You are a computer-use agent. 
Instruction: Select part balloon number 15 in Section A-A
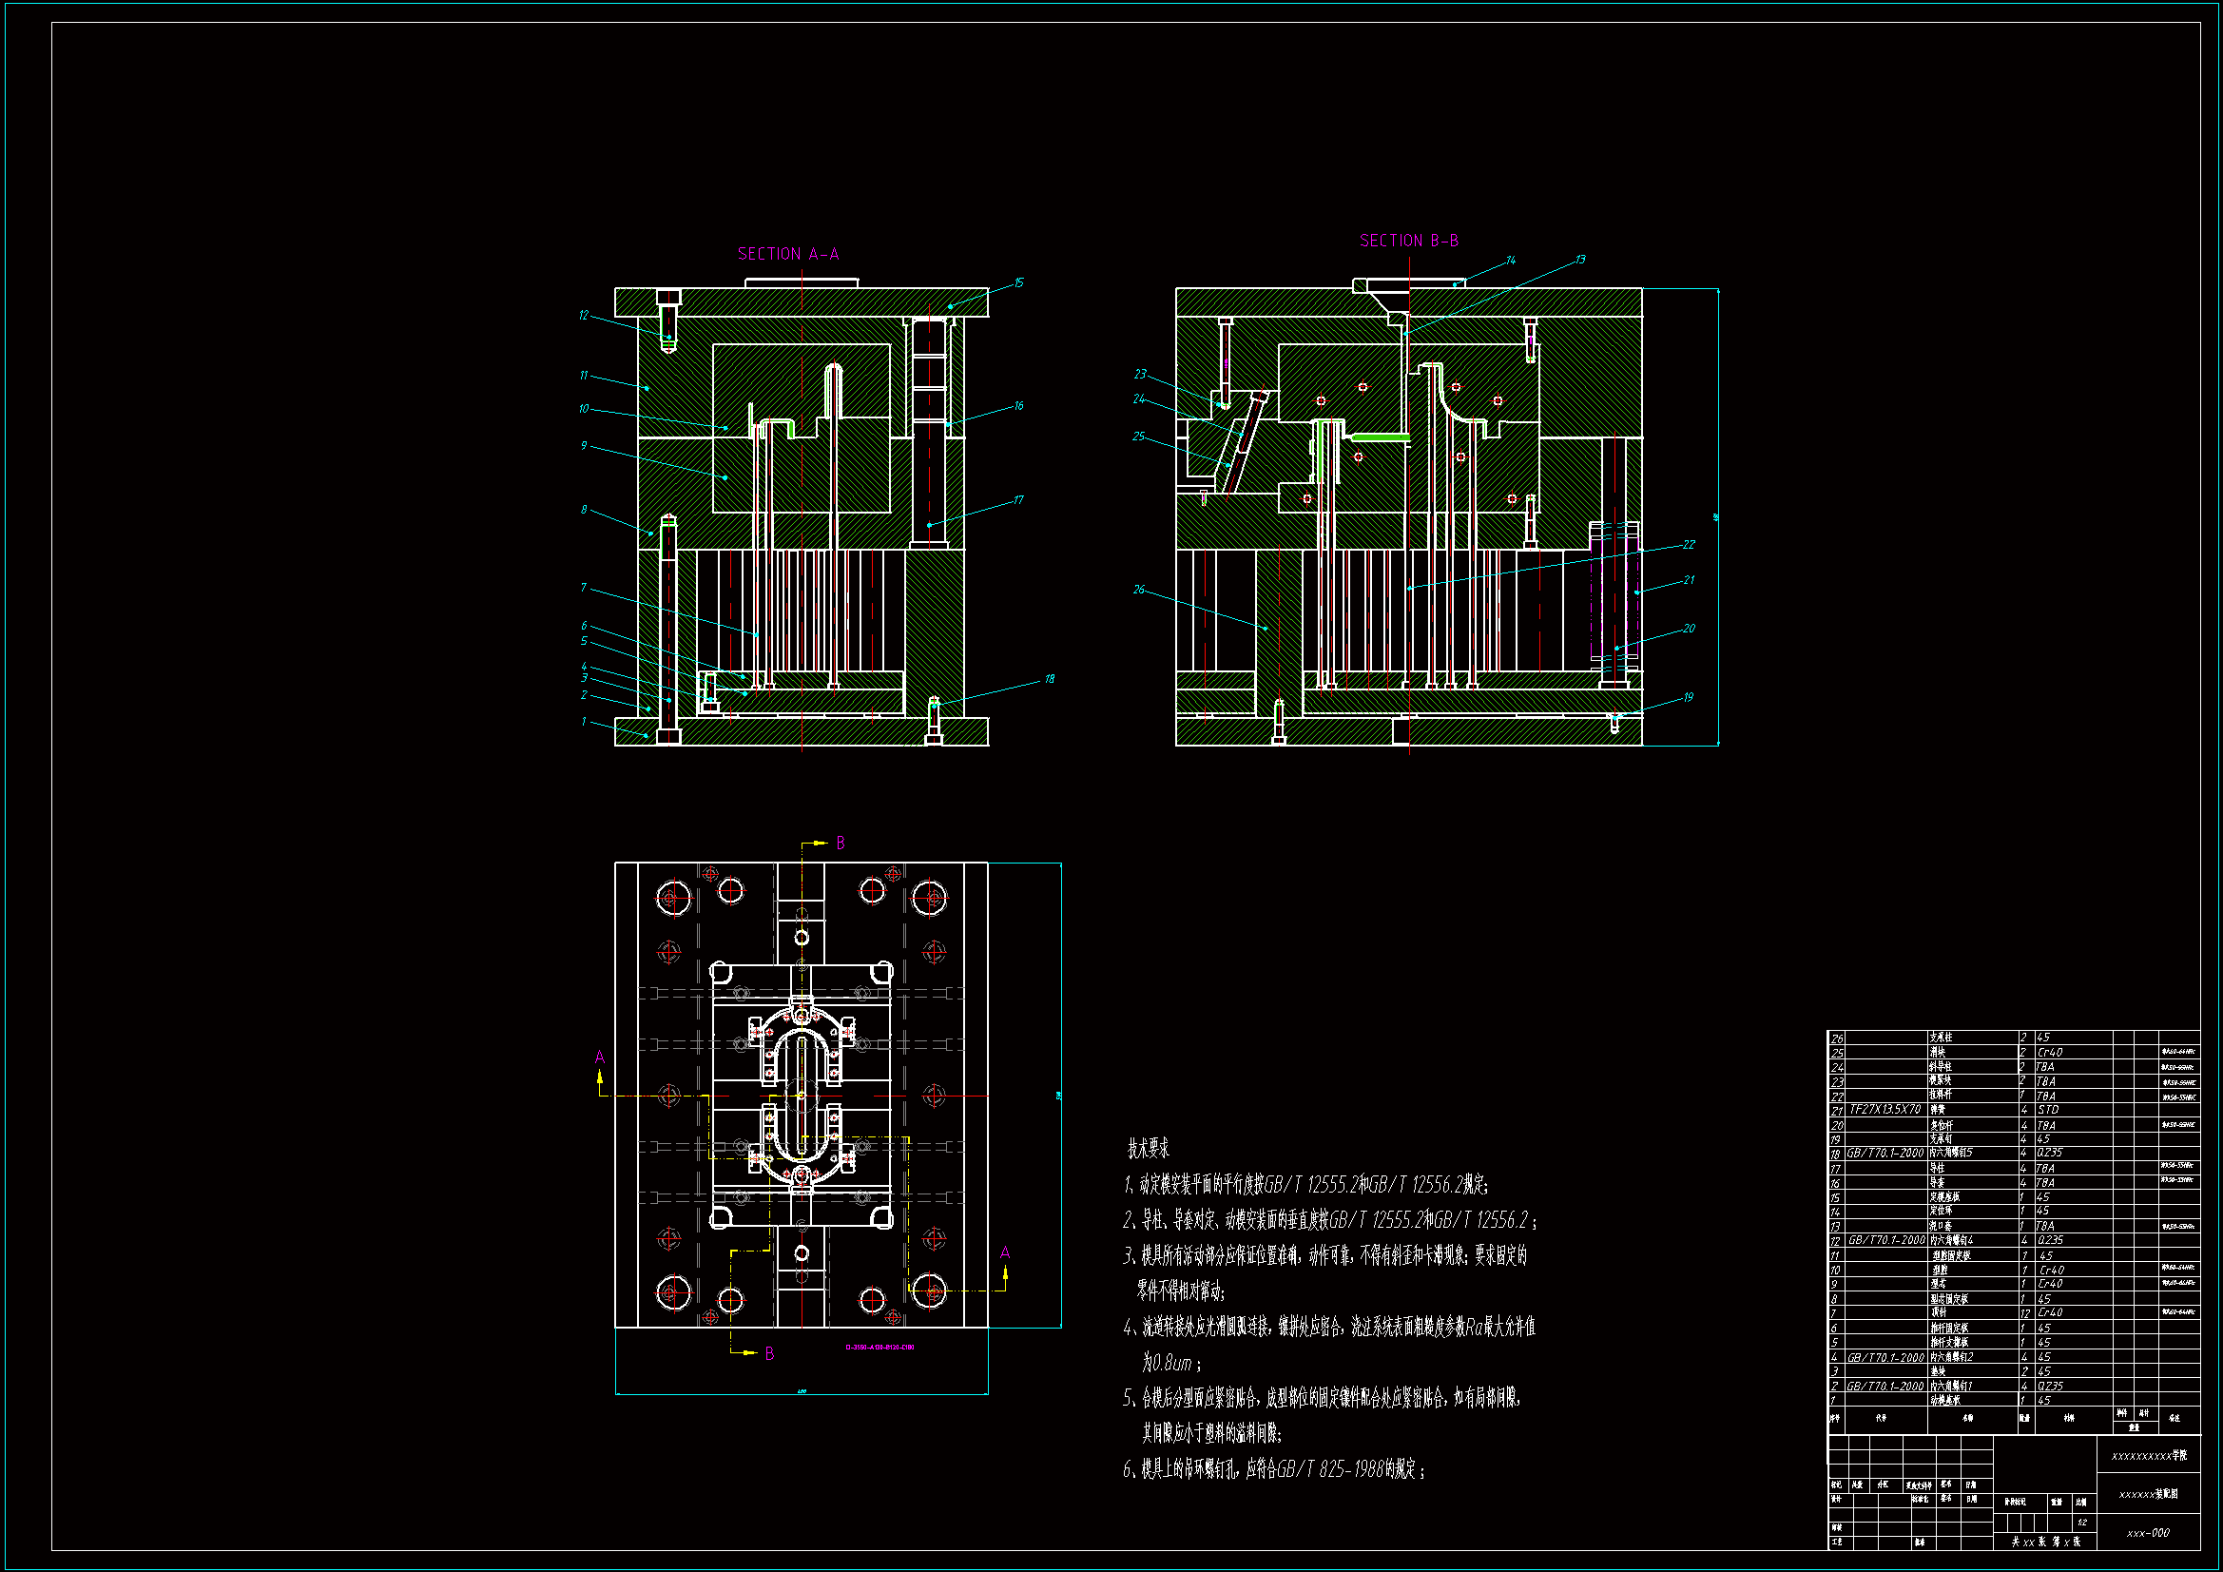click(x=1018, y=282)
